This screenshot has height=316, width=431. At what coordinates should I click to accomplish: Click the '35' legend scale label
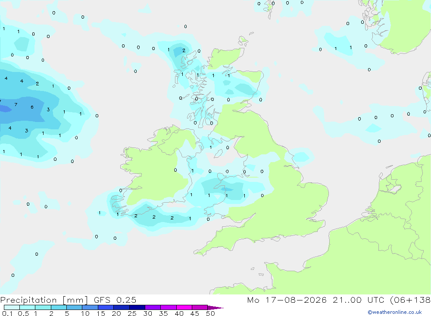163,313
